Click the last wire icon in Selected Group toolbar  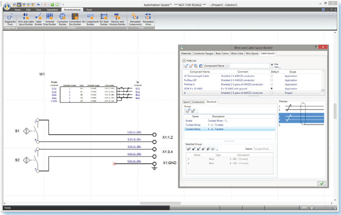(x=213, y=149)
